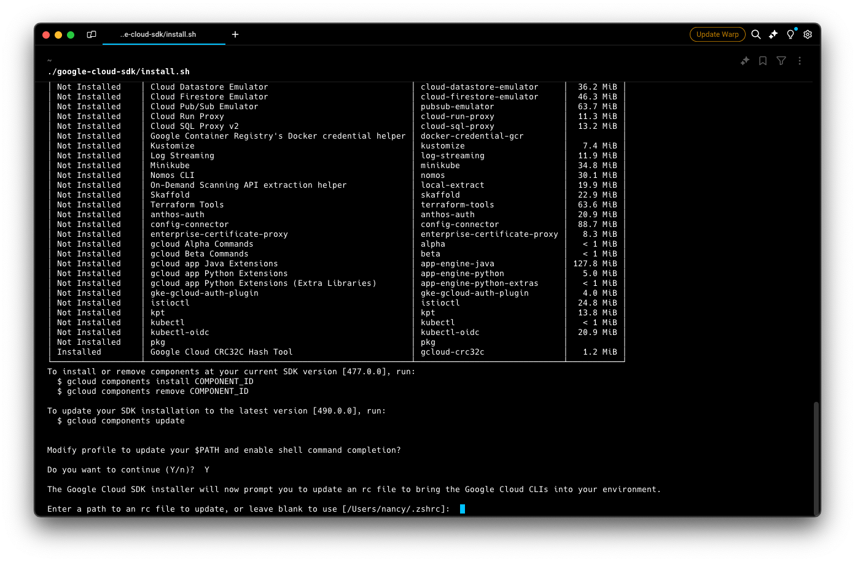
Task: Click 'app-engine-python-extras' ID
Action: coord(479,283)
